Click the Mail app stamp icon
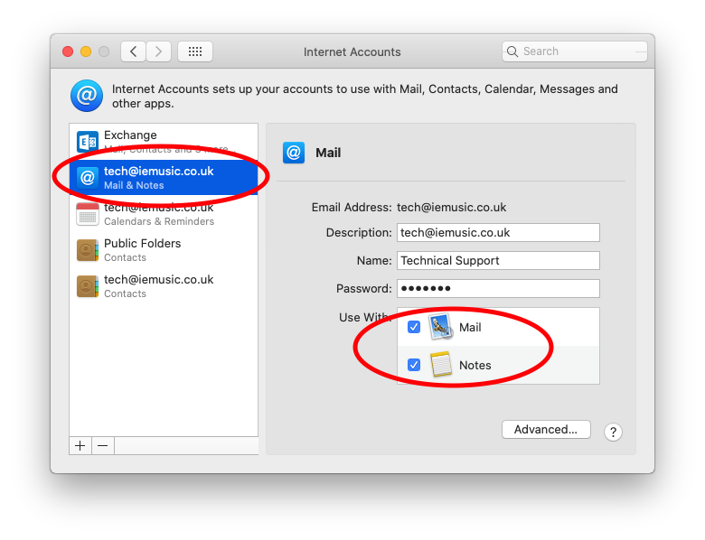This screenshot has height=540, width=705. click(440, 327)
